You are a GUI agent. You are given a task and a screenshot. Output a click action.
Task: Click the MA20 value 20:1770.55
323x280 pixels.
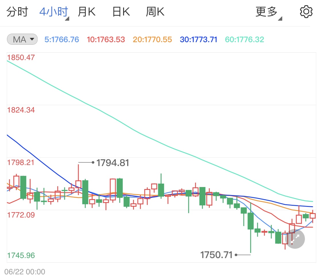[x=152, y=40]
